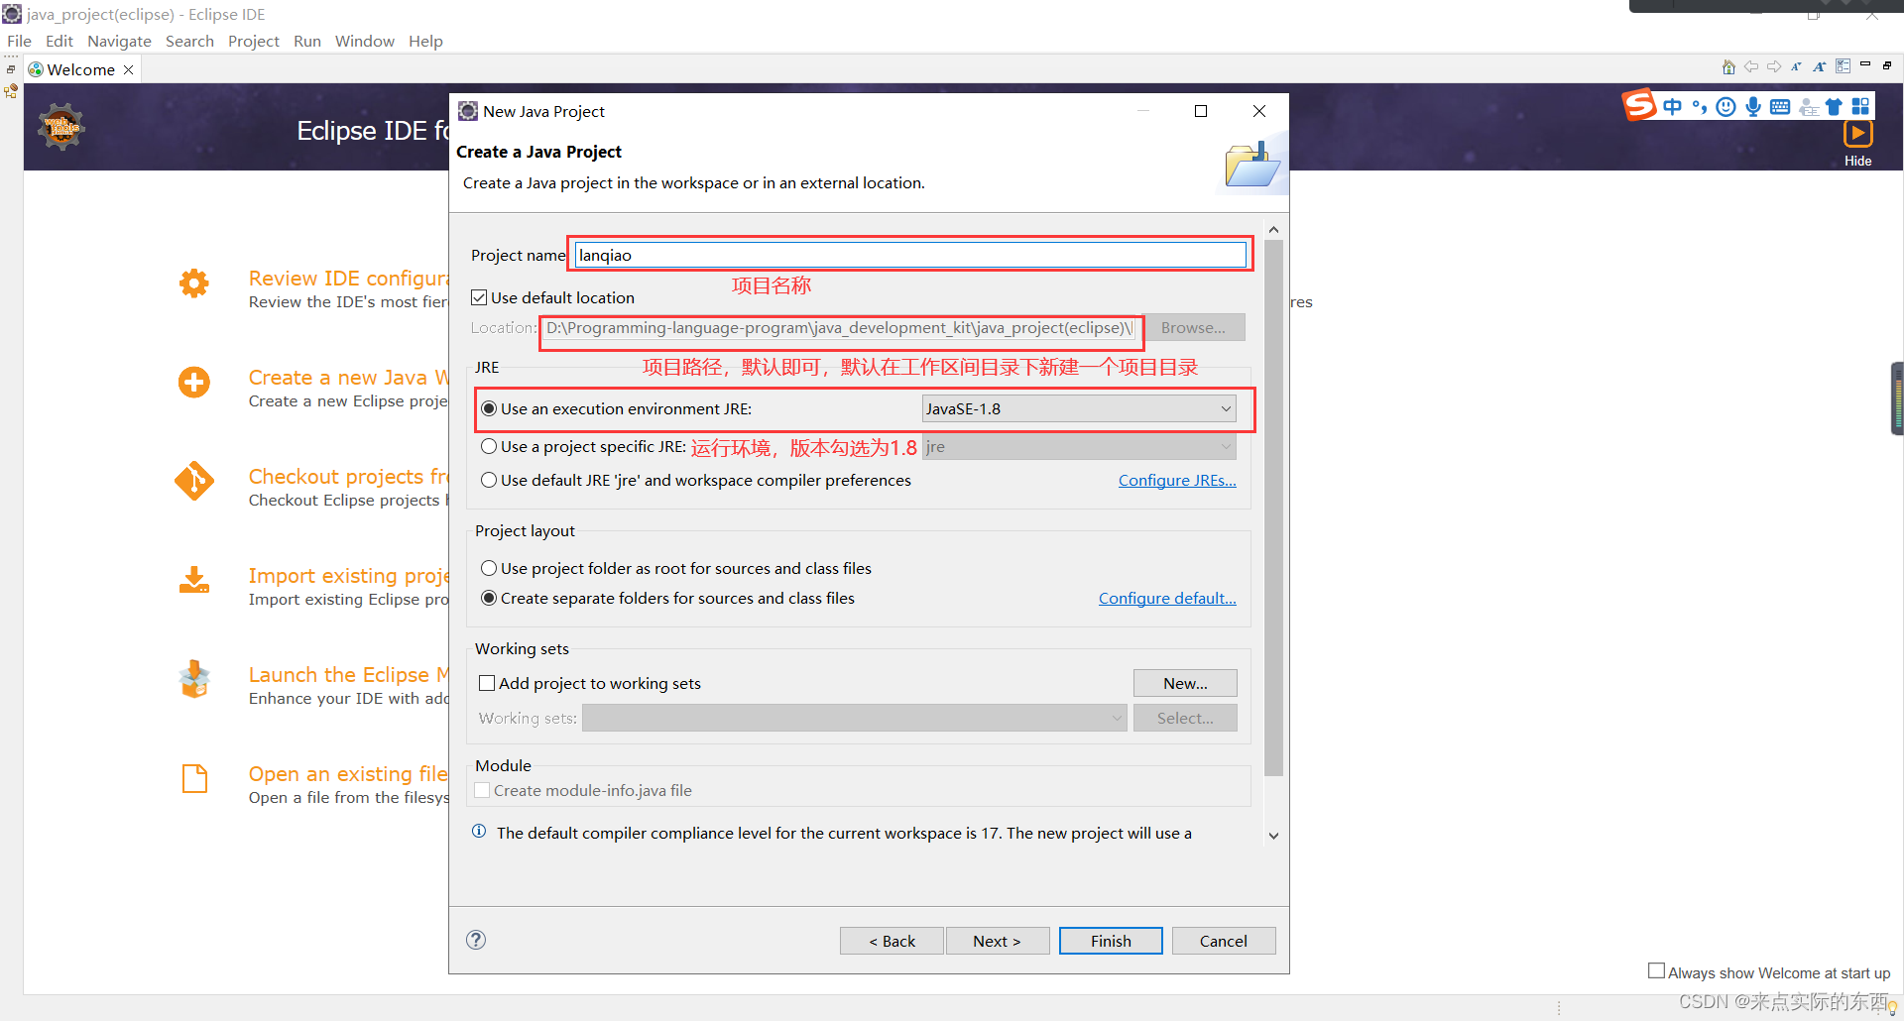Screen dimensions: 1904x1021
Task: Increase the Welcome page font size
Action: point(1819,66)
